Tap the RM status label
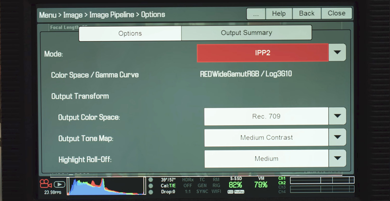Image resolution: width=390 pixels, height=201 pixels. pos(216,180)
